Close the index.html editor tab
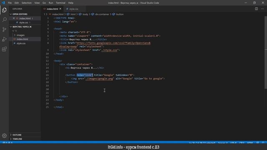 (60, 9)
